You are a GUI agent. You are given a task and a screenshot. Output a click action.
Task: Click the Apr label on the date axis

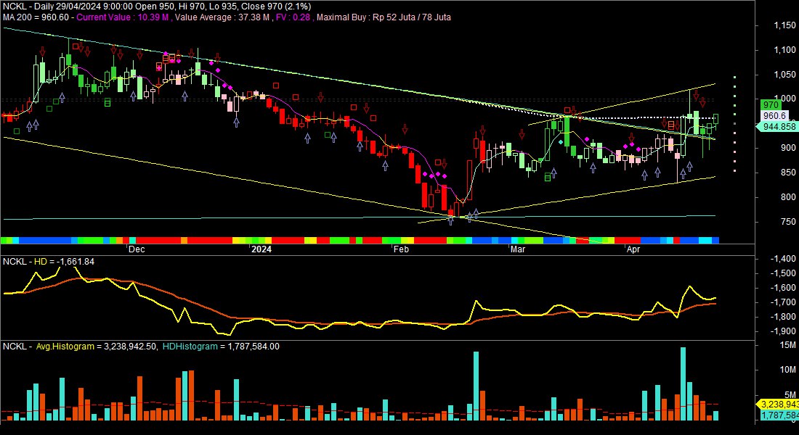click(x=633, y=249)
